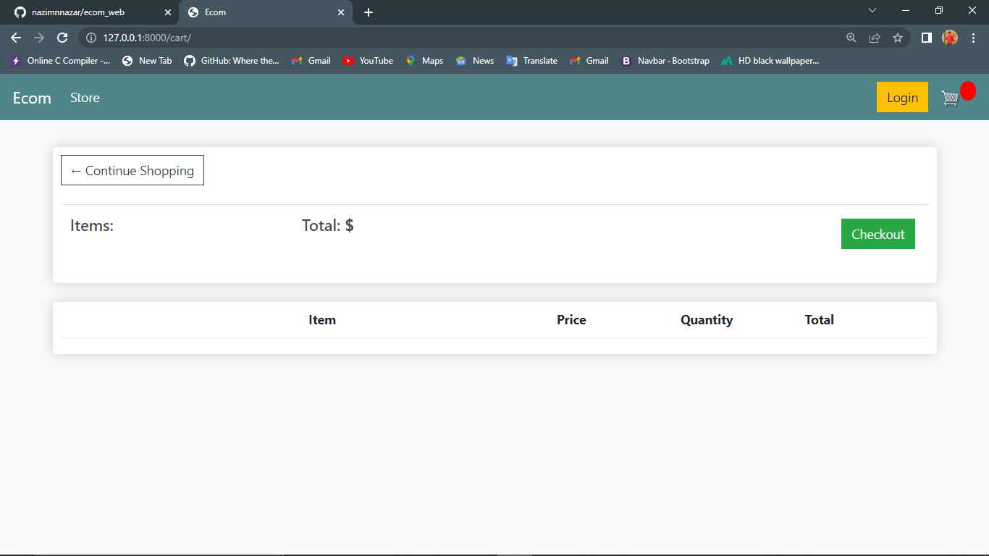Viewport: 989px width, 556px height.
Task: Open the GitHub: Where the... bookmark
Action: (x=232, y=61)
